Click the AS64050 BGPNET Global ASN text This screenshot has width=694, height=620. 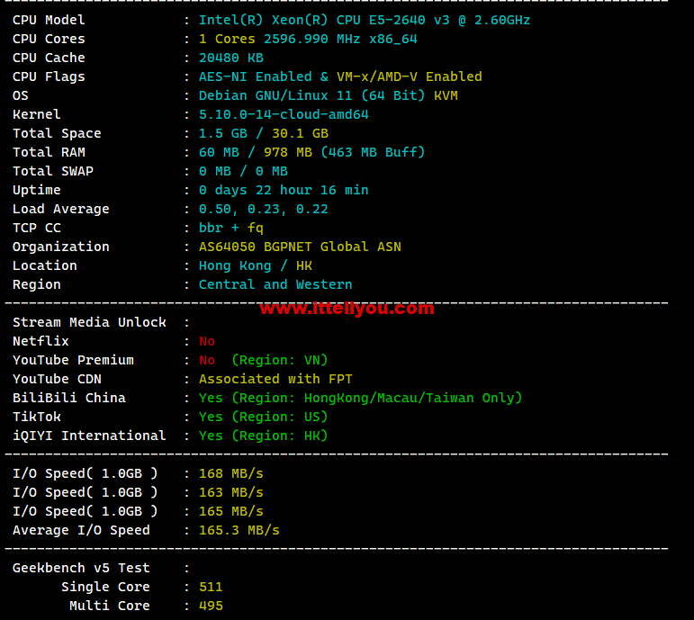click(300, 247)
